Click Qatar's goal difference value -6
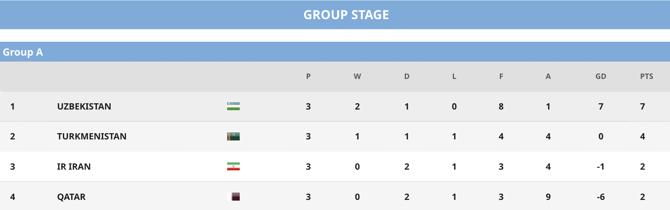This screenshot has height=210, width=670. pyautogui.click(x=601, y=197)
